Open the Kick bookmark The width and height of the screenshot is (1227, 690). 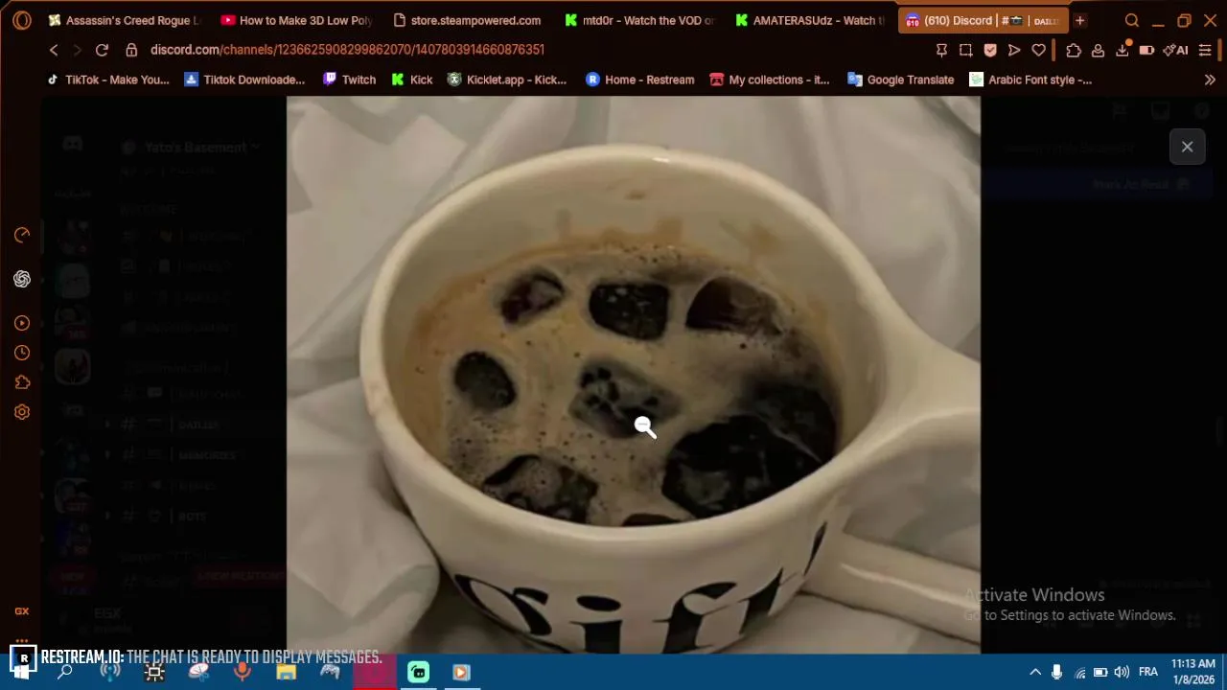click(412, 80)
